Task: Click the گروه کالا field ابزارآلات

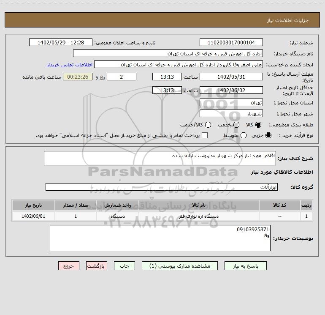Action: 162,187
